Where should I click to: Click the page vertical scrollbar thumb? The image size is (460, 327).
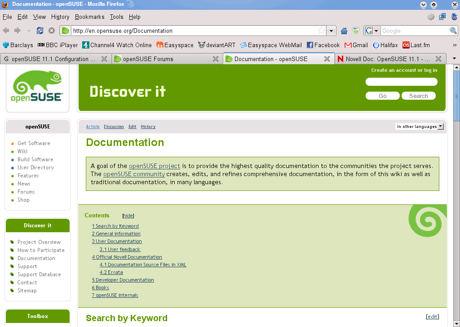click(x=456, y=96)
